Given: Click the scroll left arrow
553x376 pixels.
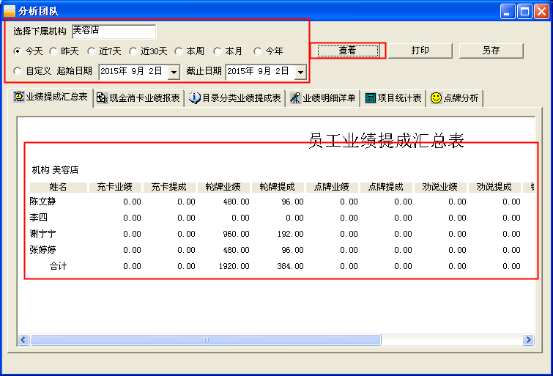Looking at the screenshot, I should [x=23, y=339].
